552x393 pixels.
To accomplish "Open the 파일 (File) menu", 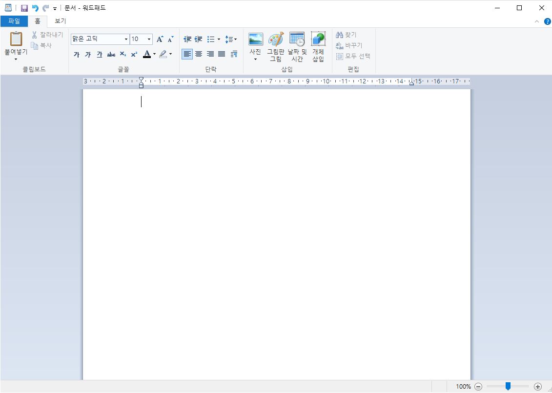I will pyautogui.click(x=14, y=21).
